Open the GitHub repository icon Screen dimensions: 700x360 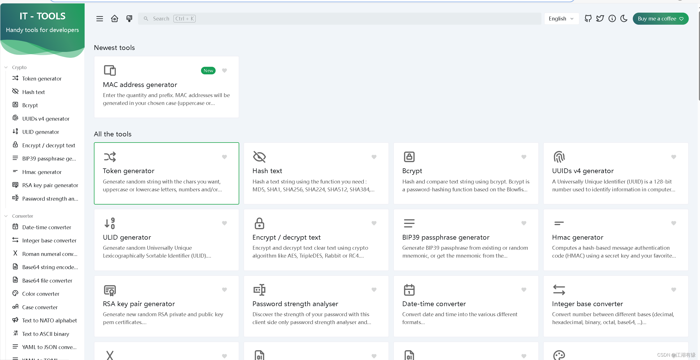(588, 19)
